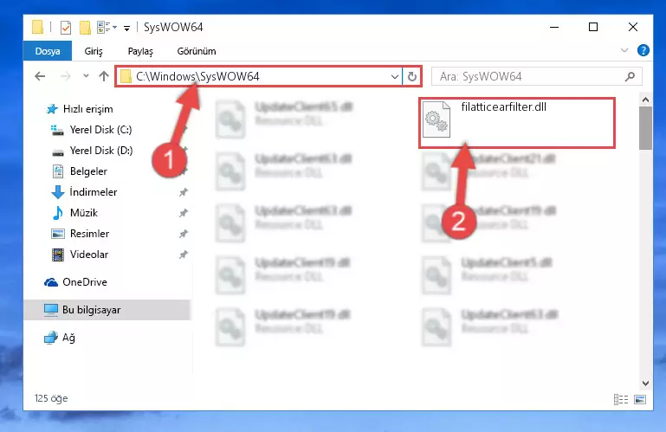666x432 pixels.
Task: Select Bu bilgisayar in navigation pane
Action: point(107,310)
